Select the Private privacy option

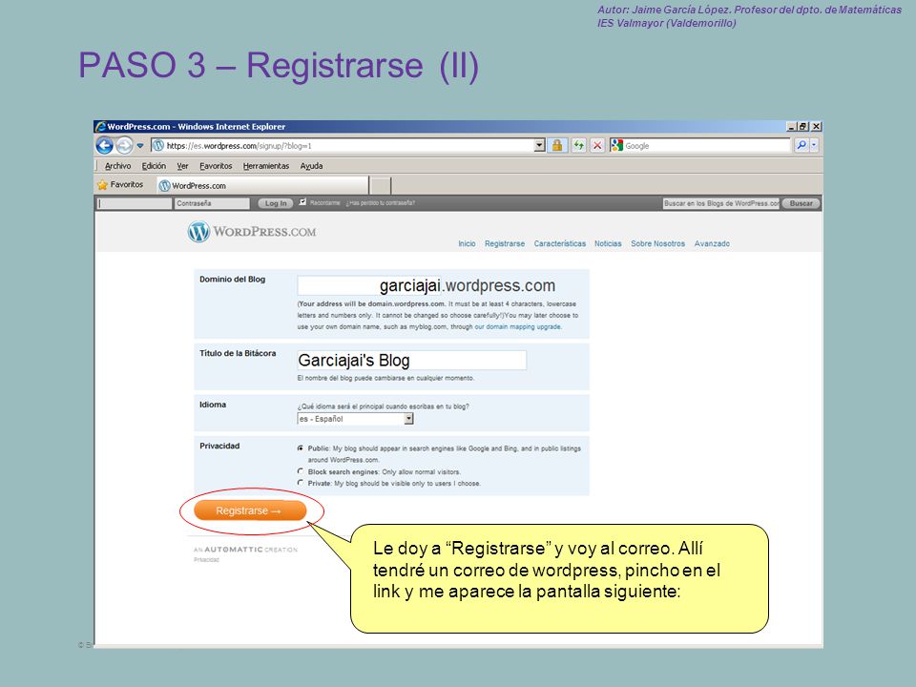(x=301, y=483)
